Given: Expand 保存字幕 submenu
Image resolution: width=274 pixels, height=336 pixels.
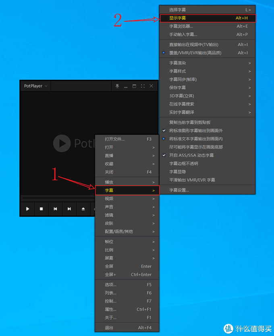Looking at the screenshot, I should coord(208,88).
